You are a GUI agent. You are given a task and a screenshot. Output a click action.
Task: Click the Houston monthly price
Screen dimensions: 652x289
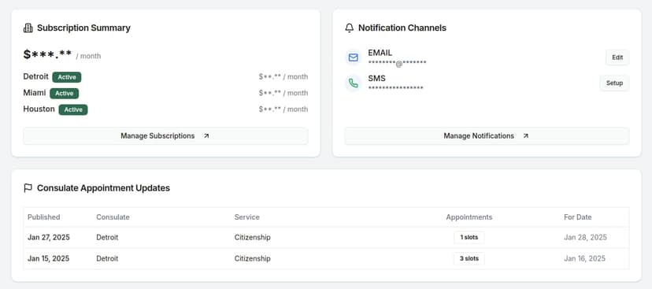tap(283, 109)
